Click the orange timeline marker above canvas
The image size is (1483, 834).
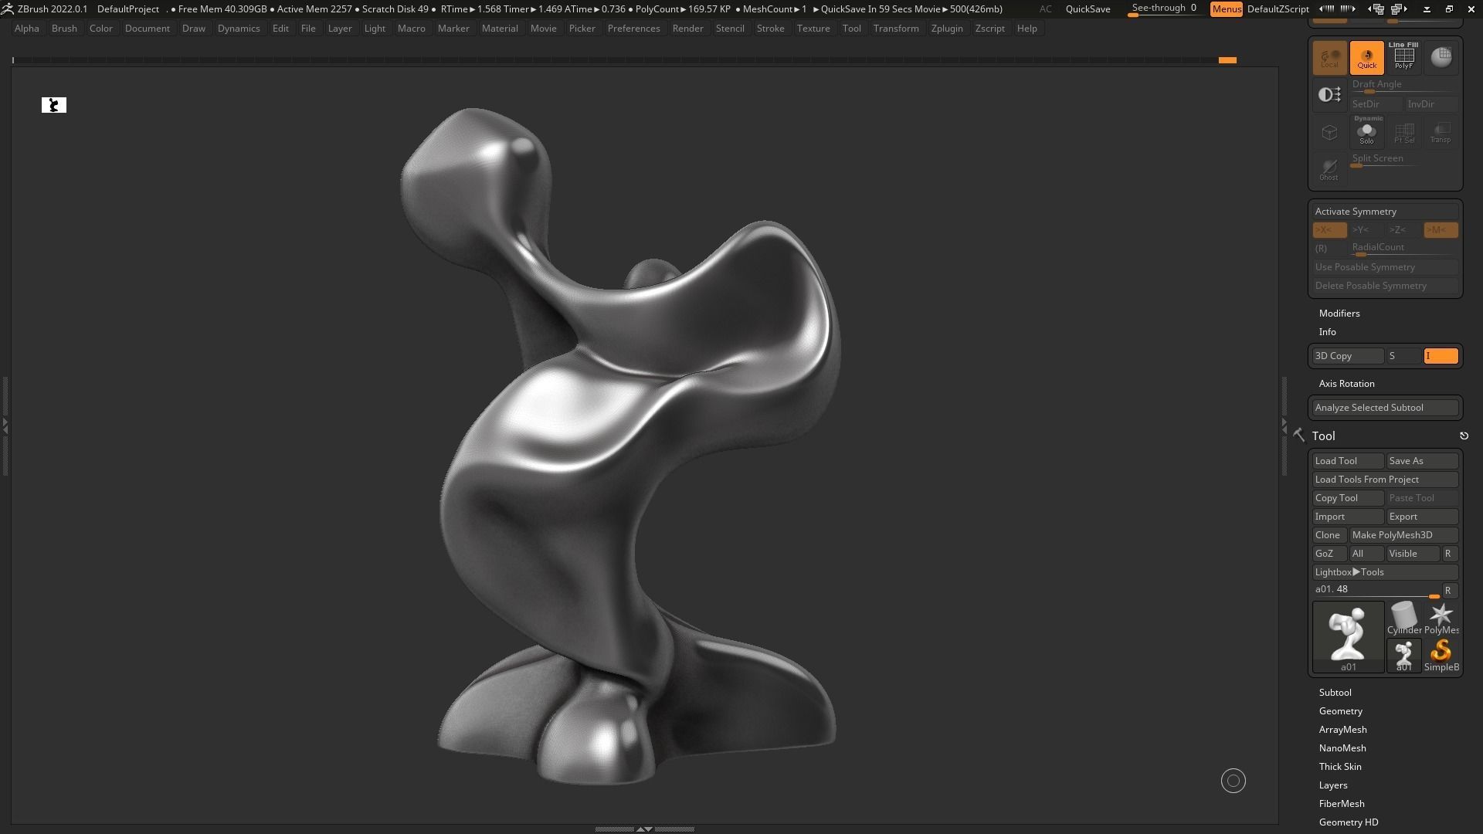coord(1227,60)
